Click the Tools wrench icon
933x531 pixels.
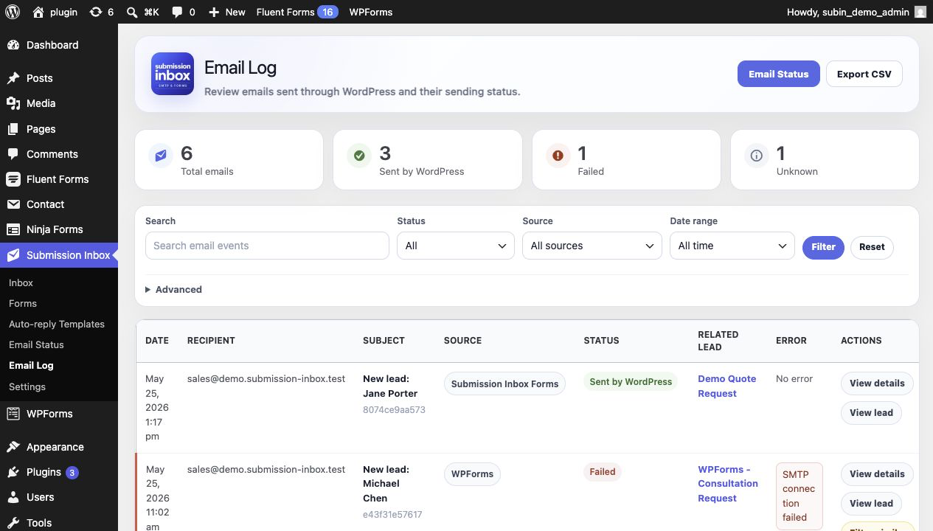tap(13, 523)
